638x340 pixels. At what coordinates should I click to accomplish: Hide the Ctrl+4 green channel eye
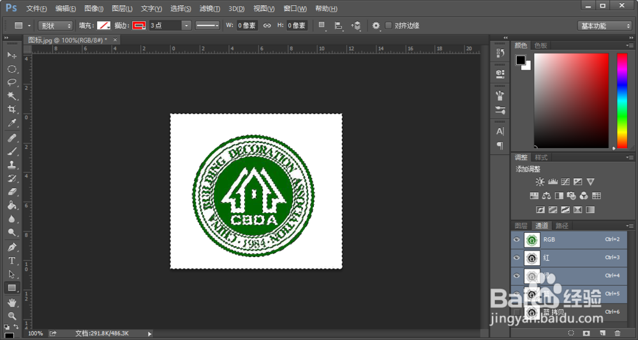point(517,276)
